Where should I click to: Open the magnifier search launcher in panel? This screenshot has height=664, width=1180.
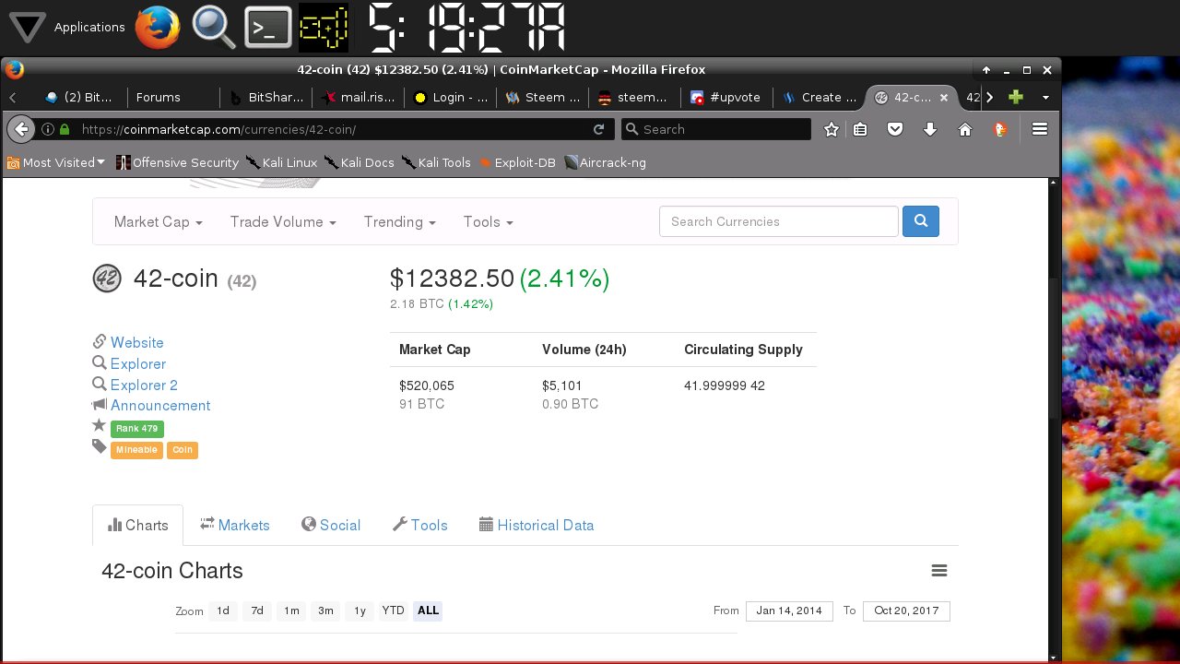pyautogui.click(x=214, y=27)
